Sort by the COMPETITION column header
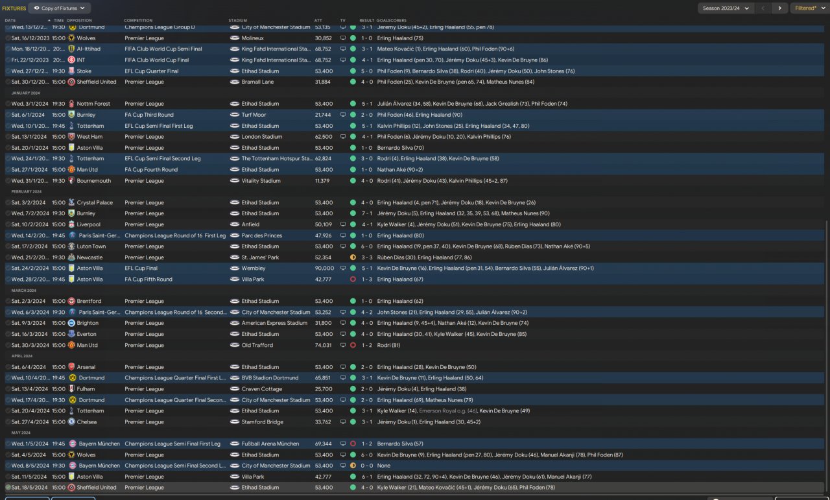Image resolution: width=830 pixels, height=500 pixels. pos(138,21)
